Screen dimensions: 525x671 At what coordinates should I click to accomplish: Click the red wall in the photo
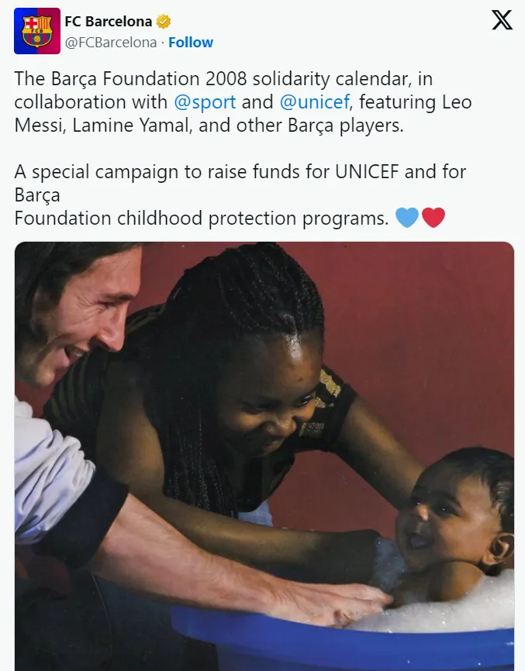pos(434,325)
